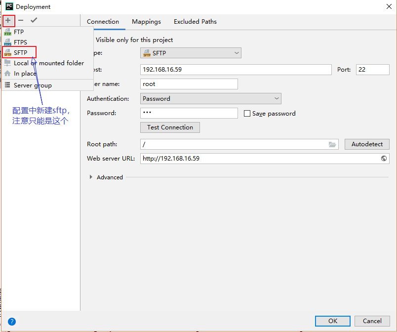This screenshot has height=332, width=397.
Task: Choose Local or mounted folder option
Action: pos(47,63)
